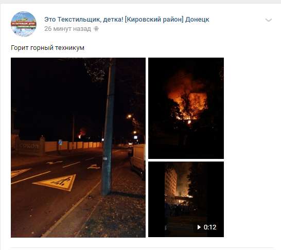281x250 pixels.
Task: Click the Android device icon beside the timestamp
Action: 96,29
